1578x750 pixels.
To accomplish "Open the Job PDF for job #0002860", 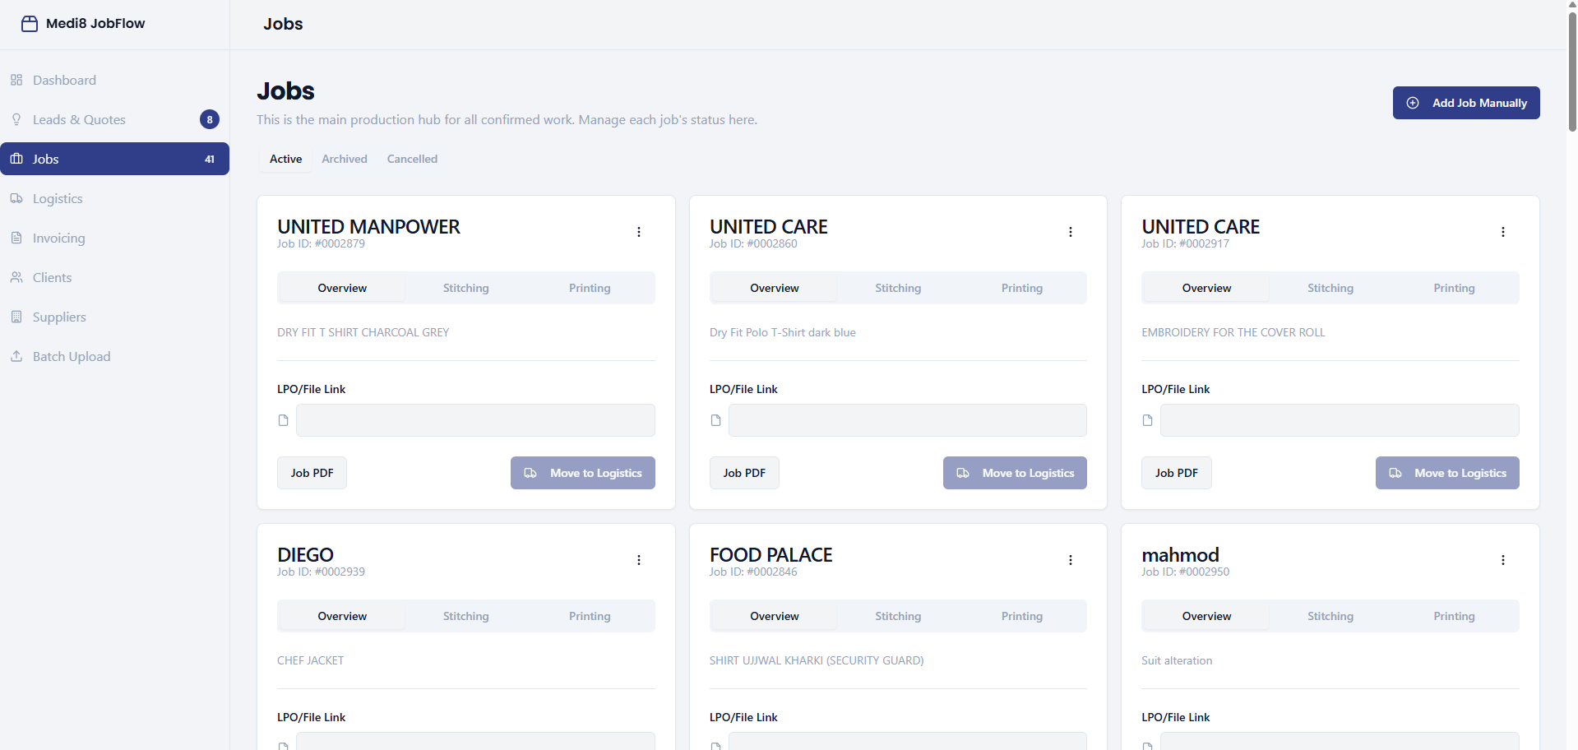I will click(744, 473).
